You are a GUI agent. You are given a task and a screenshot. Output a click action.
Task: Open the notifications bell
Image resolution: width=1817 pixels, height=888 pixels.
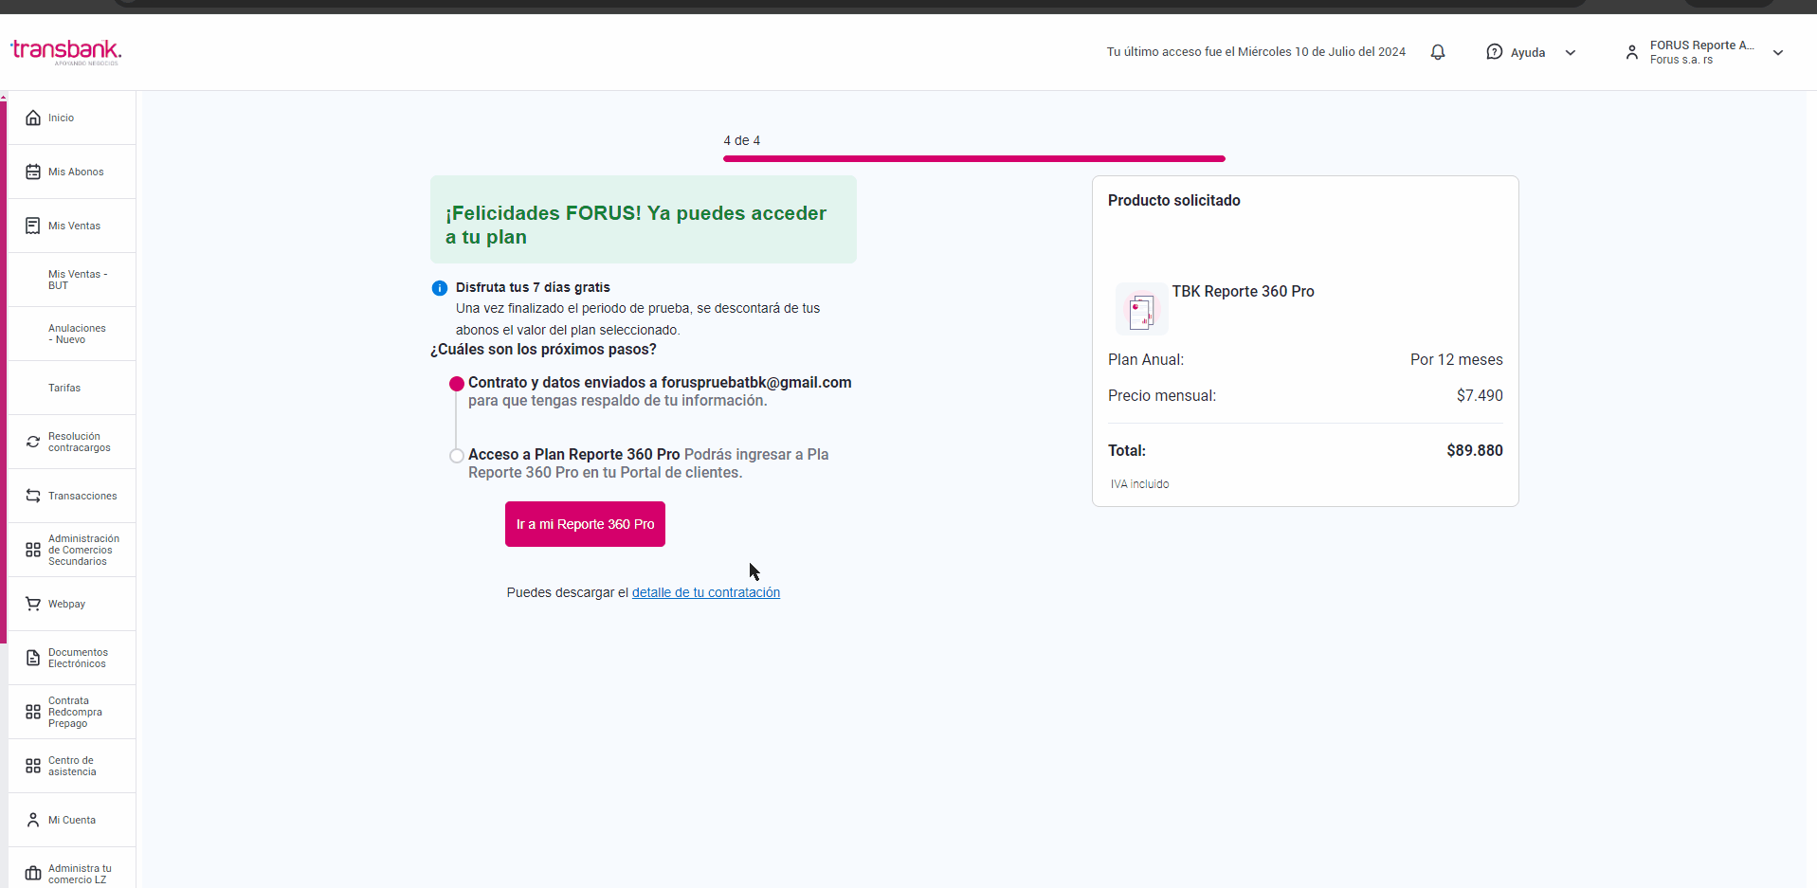coord(1438,52)
